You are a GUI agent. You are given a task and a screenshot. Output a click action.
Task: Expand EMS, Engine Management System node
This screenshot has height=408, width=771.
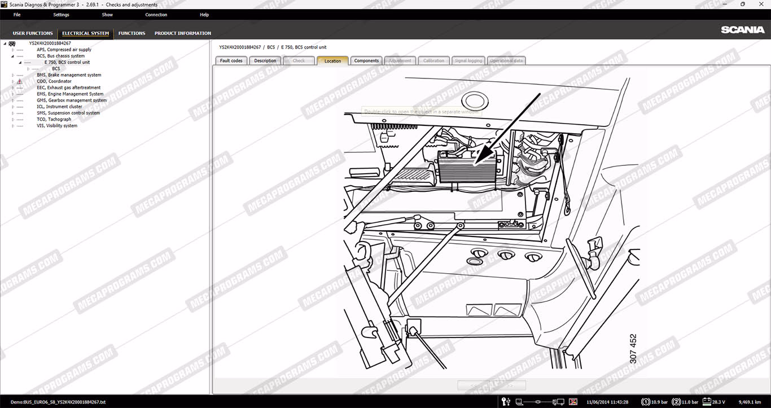point(12,94)
